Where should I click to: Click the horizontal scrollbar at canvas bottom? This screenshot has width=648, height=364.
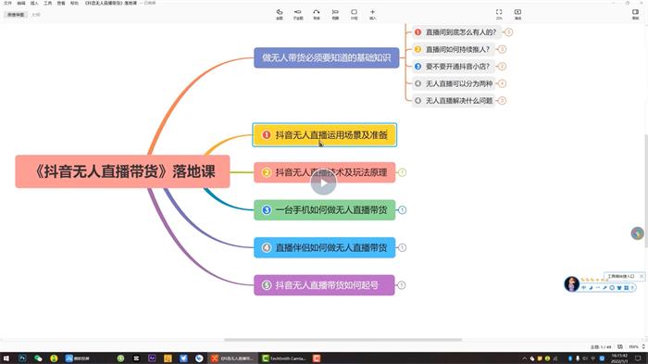[x=343, y=340]
